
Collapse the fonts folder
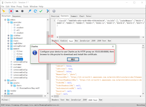tap(12, 85)
